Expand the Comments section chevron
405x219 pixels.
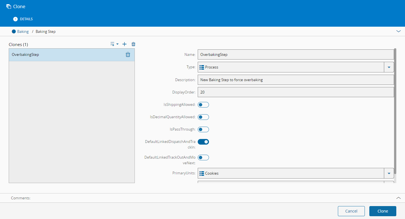point(398,198)
